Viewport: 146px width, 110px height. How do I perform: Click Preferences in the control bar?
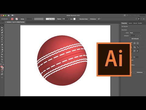[93, 19]
